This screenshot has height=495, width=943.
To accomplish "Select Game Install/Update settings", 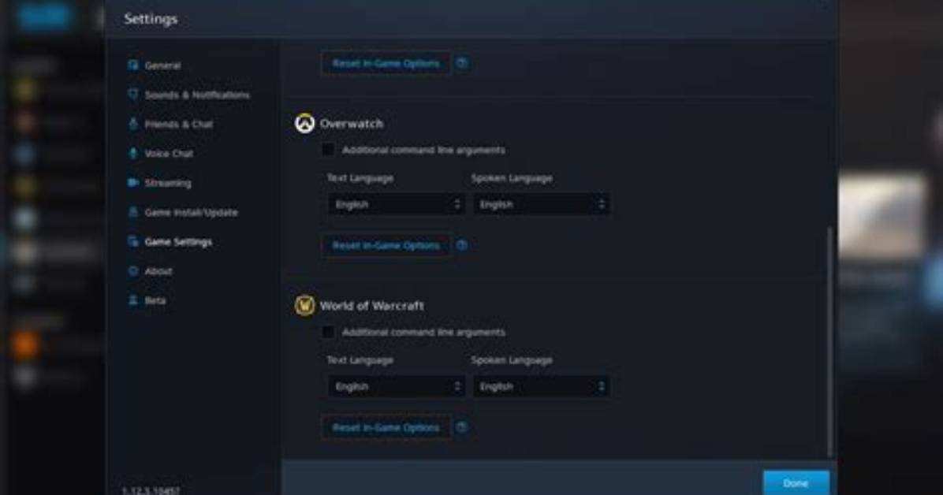I will [191, 212].
